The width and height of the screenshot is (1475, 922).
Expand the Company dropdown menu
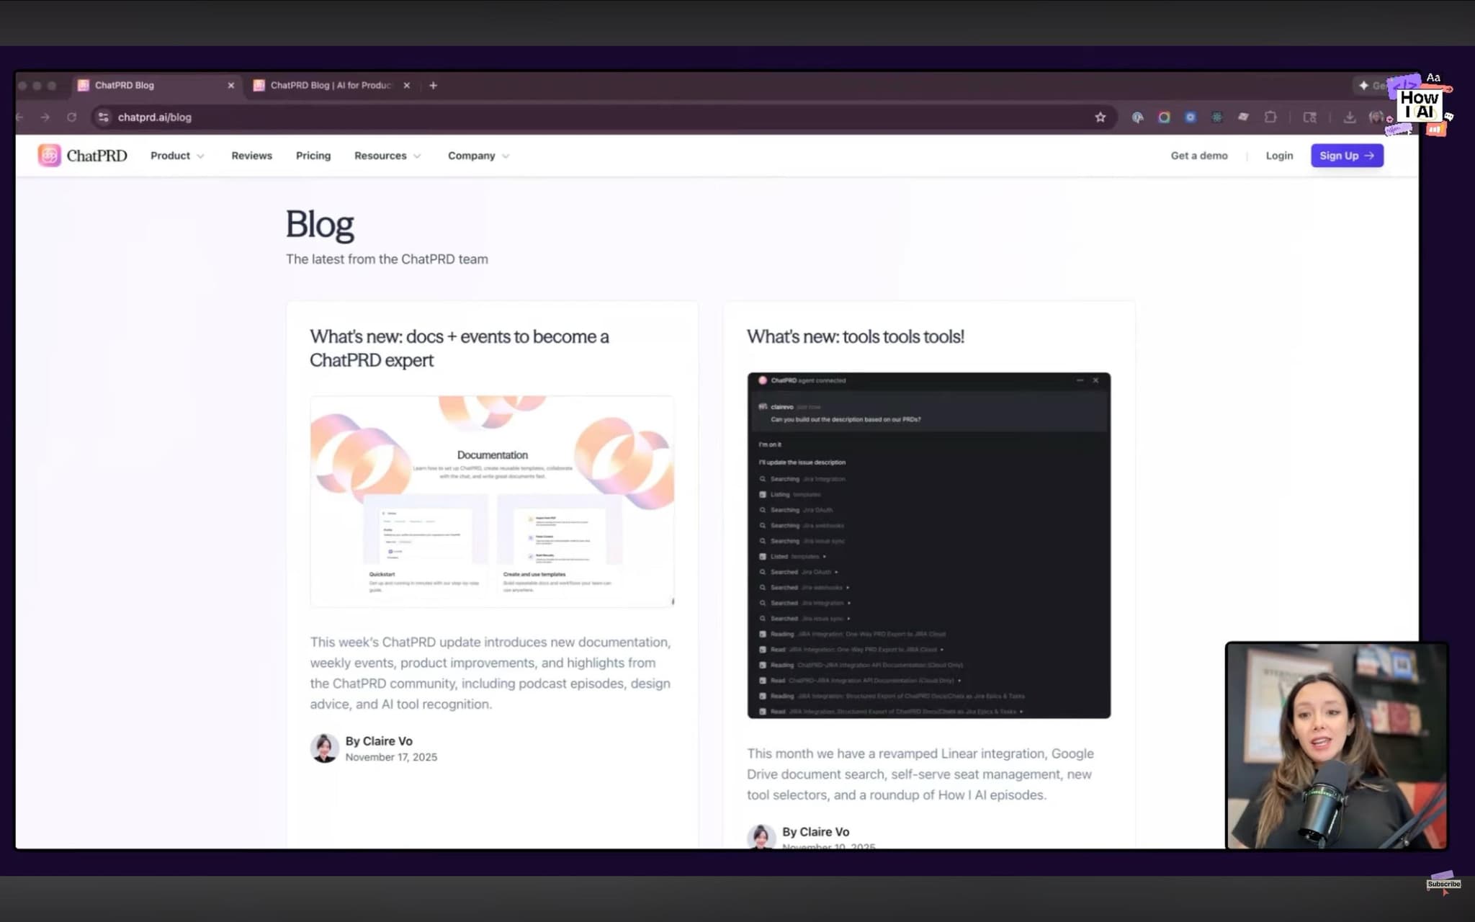tap(478, 156)
